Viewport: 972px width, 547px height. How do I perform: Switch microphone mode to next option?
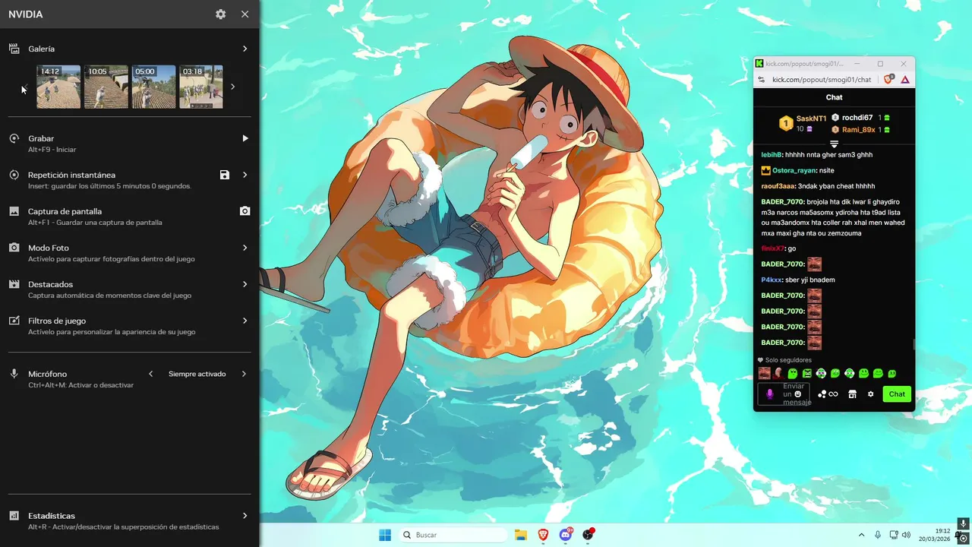point(244,374)
